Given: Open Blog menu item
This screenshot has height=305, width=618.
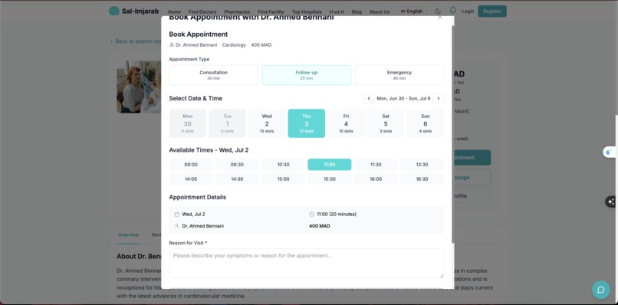Looking at the screenshot, I should [357, 11].
